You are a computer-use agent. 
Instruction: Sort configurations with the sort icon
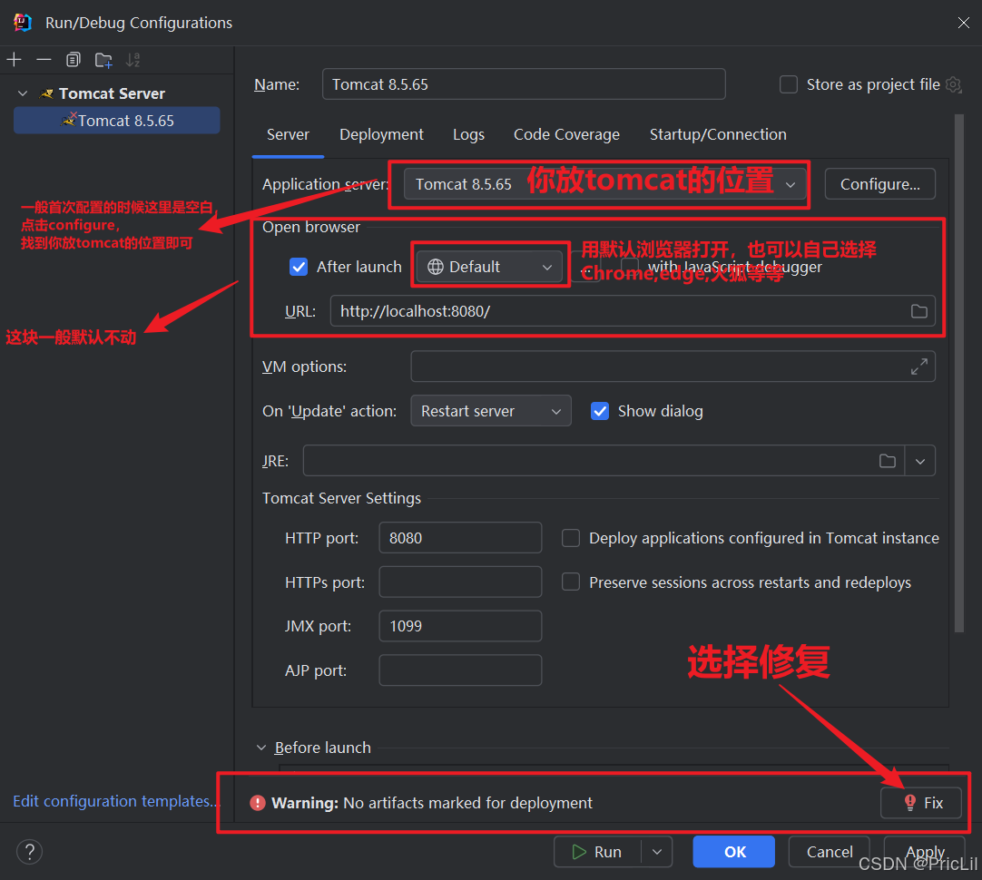(x=133, y=59)
